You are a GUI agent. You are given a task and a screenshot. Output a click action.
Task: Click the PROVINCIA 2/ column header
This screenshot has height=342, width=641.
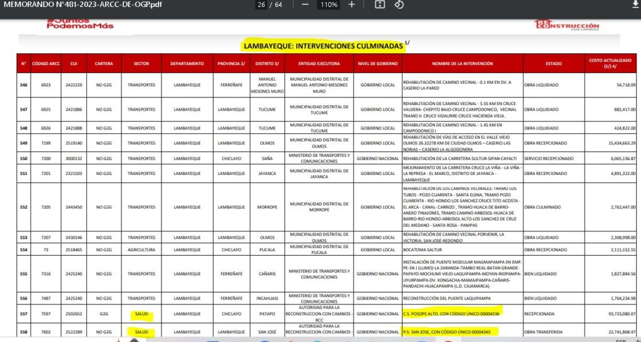[231, 64]
